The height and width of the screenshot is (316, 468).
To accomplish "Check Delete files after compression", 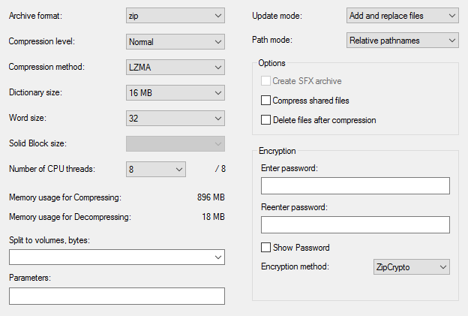I will [265, 120].
